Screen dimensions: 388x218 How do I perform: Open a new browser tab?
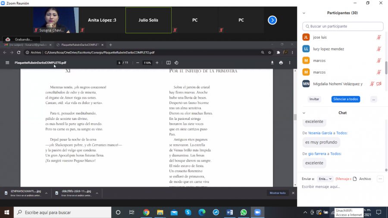click(111, 45)
